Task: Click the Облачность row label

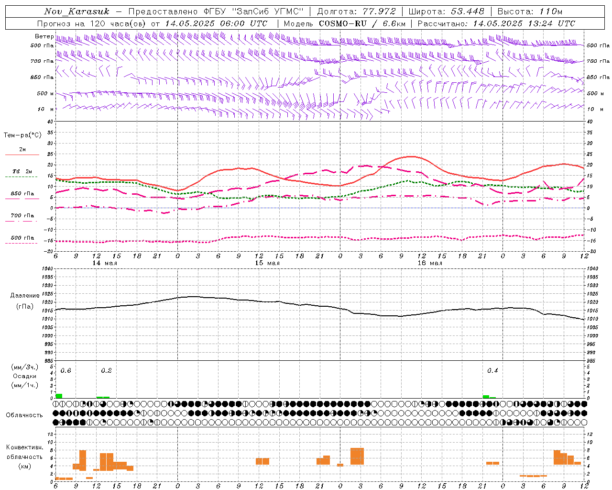Action: 24,415
